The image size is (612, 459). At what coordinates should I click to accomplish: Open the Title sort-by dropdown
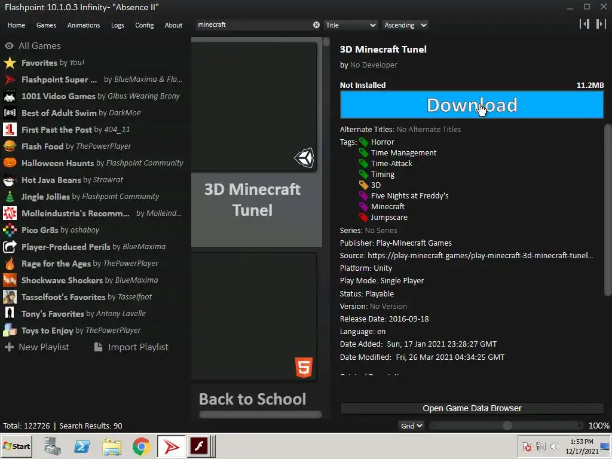350,25
